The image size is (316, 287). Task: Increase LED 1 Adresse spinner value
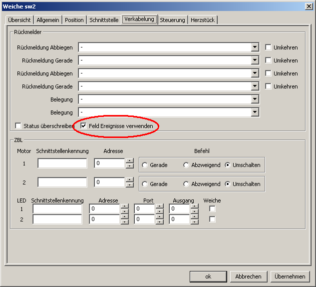125,206
